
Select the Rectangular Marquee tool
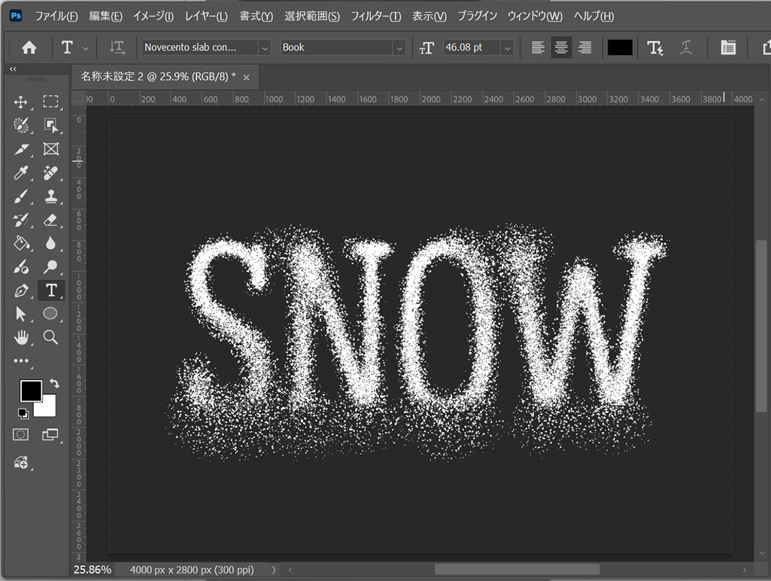[50, 102]
